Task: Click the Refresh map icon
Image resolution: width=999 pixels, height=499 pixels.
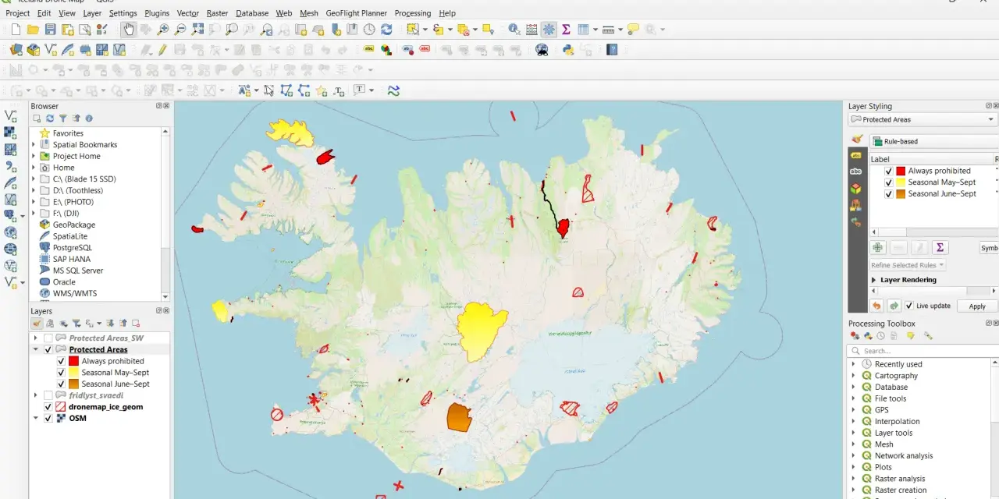Action: [386, 30]
